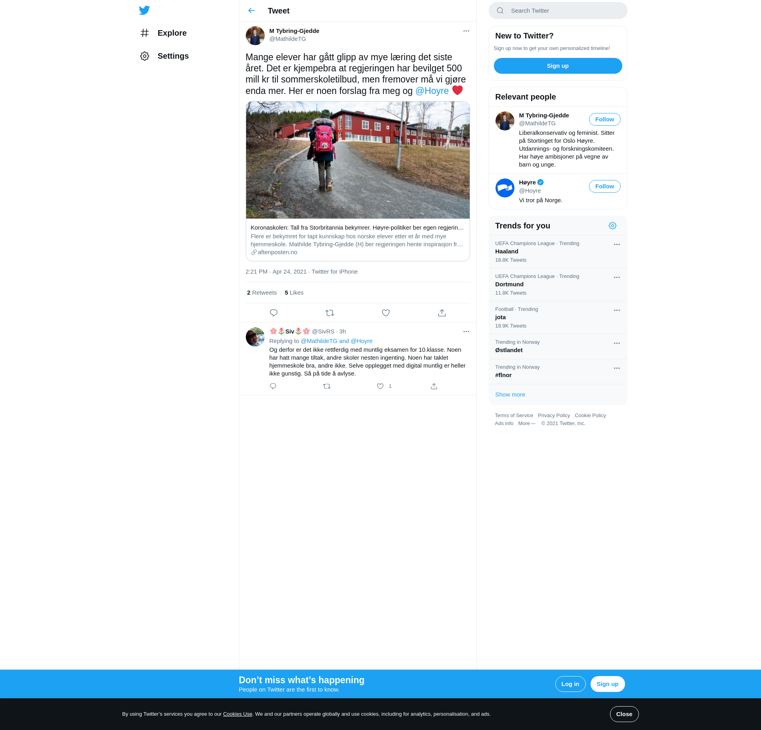This screenshot has height=730, width=761.
Task: Share the main tweet
Action: (x=442, y=313)
